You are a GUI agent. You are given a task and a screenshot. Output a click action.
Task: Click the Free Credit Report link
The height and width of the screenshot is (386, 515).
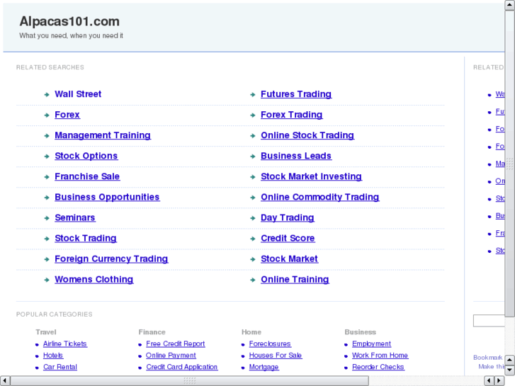176,344
